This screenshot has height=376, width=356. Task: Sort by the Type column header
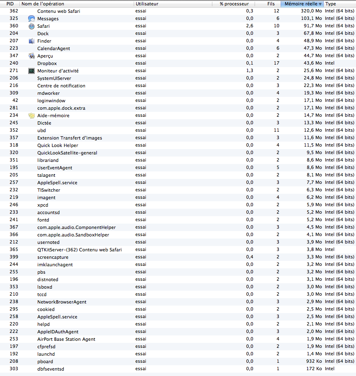(340, 4)
